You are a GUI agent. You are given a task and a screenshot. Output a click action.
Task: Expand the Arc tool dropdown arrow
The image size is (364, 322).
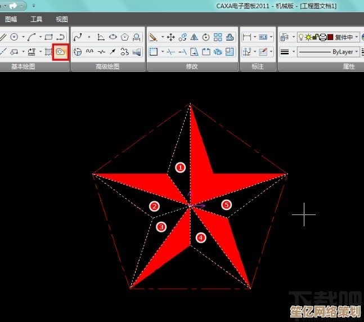click(x=41, y=37)
